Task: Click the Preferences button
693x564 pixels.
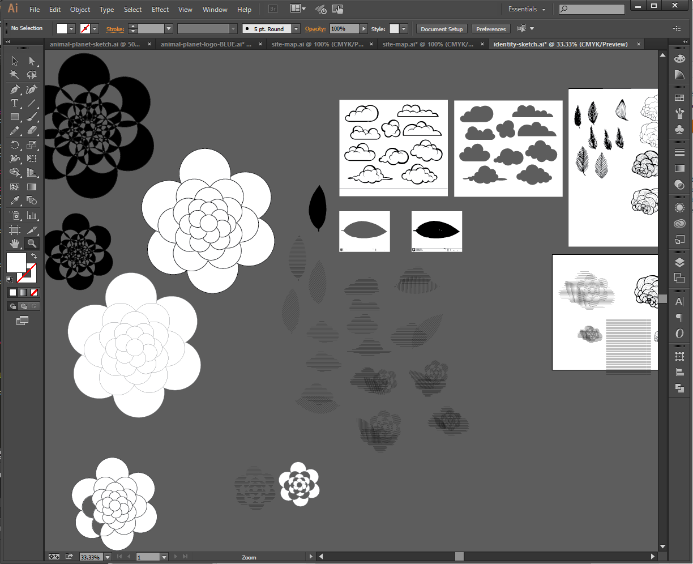Action: 490,29
